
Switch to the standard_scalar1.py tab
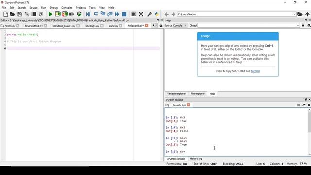(x=64, y=26)
